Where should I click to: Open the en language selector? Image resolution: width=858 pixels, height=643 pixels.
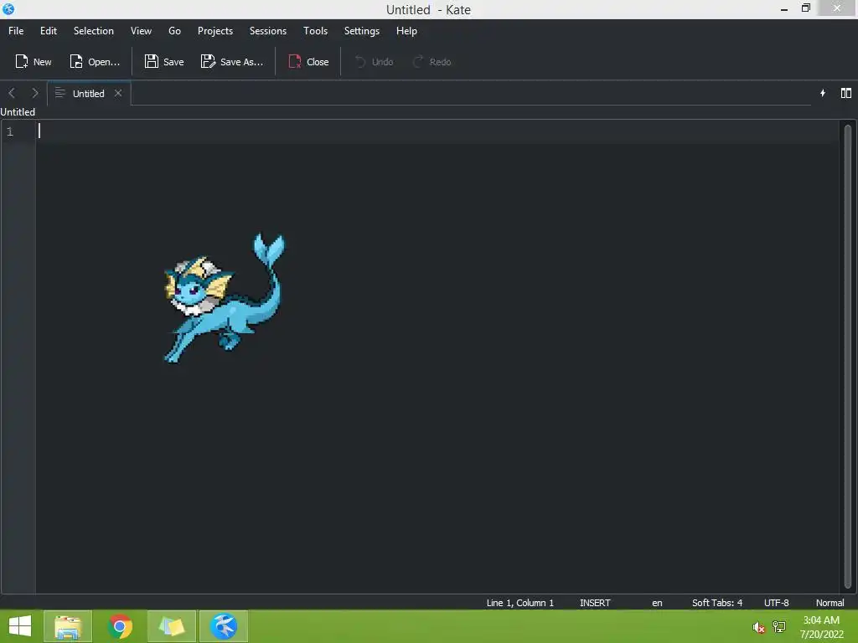[657, 603]
